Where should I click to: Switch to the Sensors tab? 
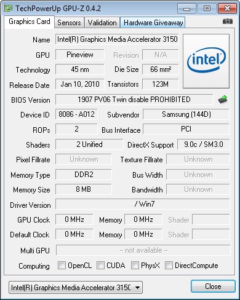tap(69, 23)
